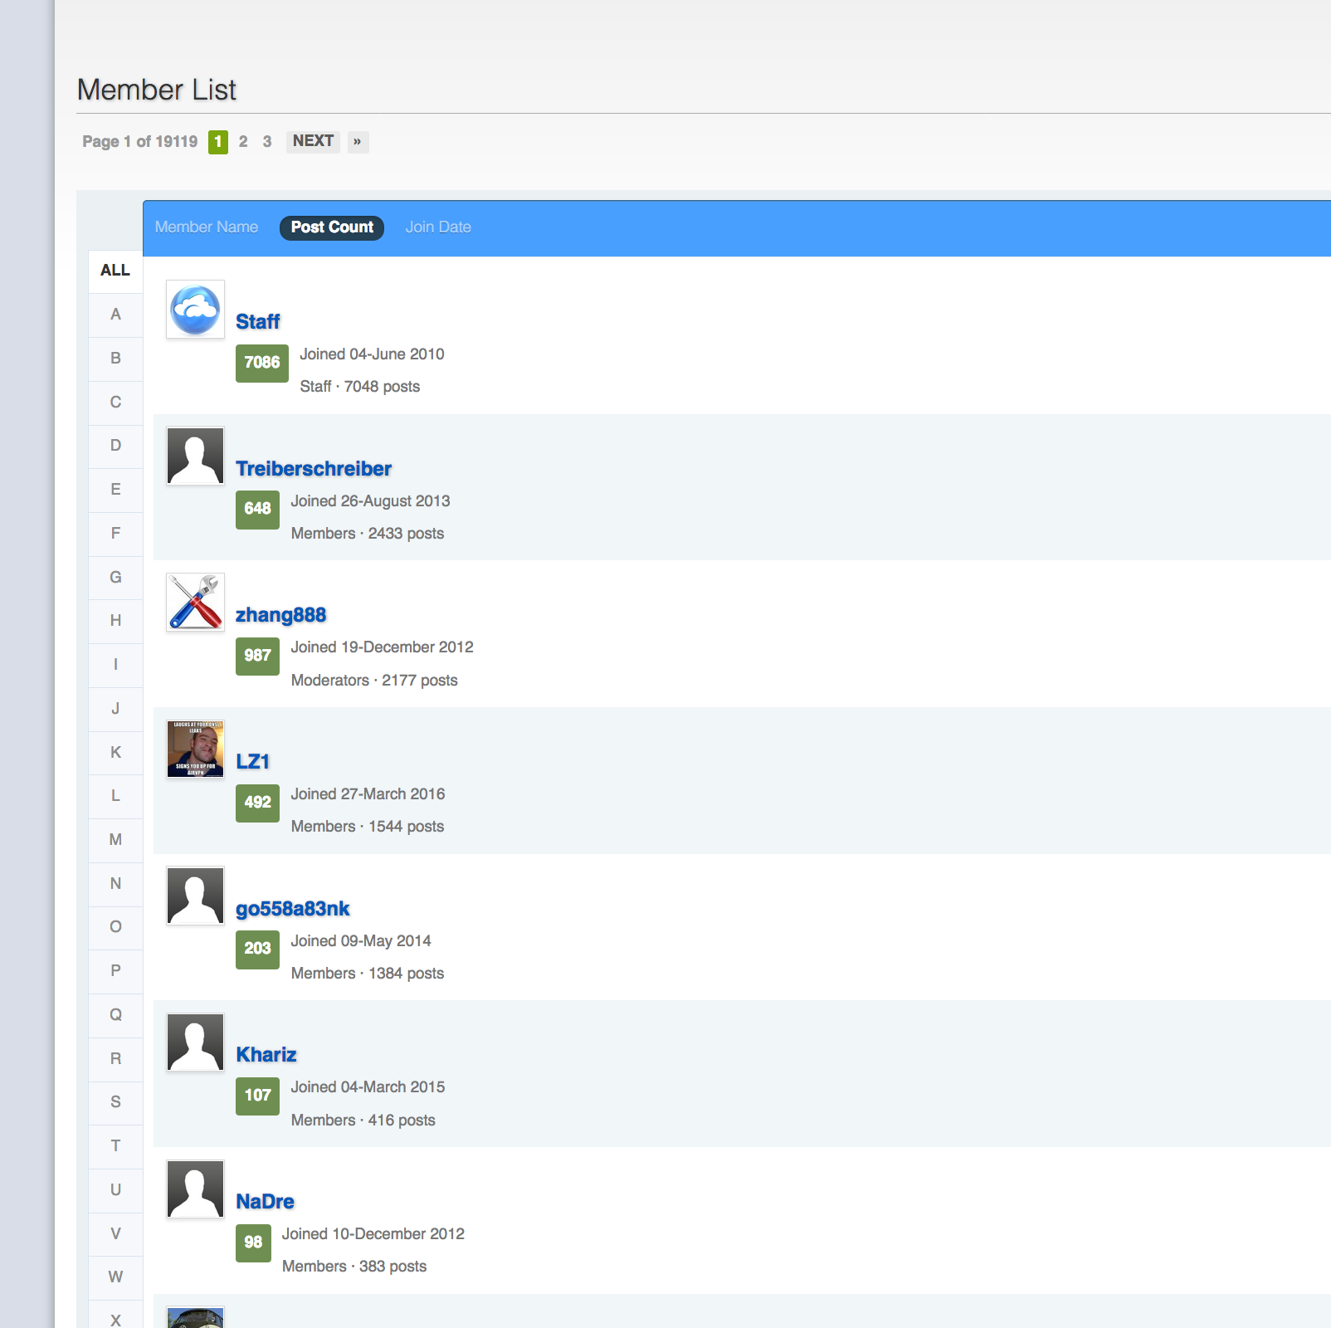
Task: Go to page 3
Action: 267,142
